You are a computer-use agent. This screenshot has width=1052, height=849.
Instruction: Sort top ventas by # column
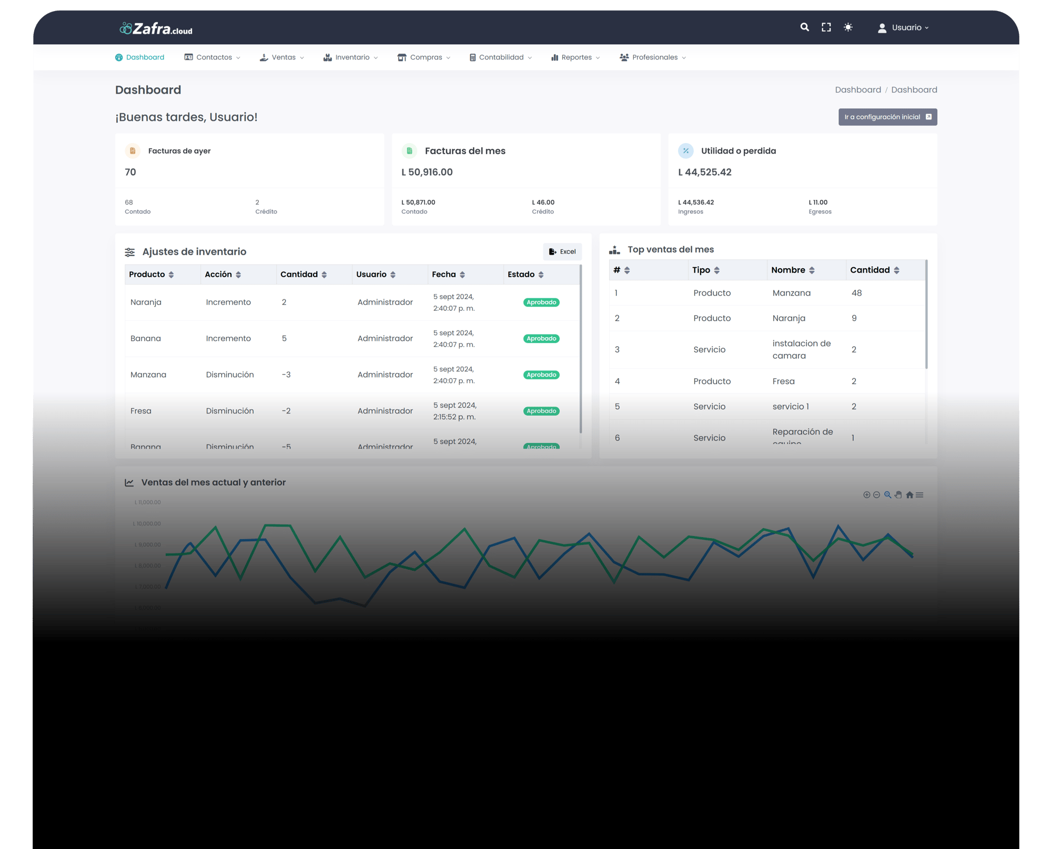click(x=627, y=270)
